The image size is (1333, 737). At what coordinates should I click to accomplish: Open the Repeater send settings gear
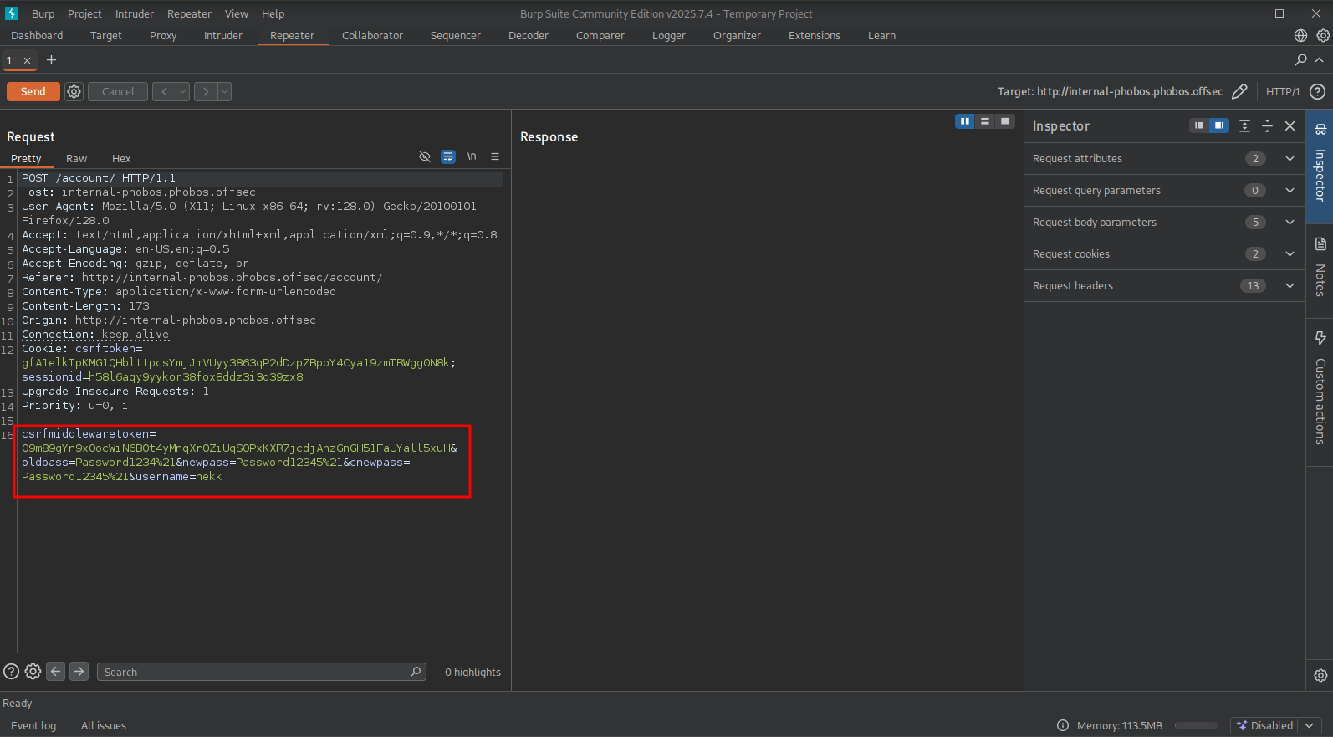74,91
